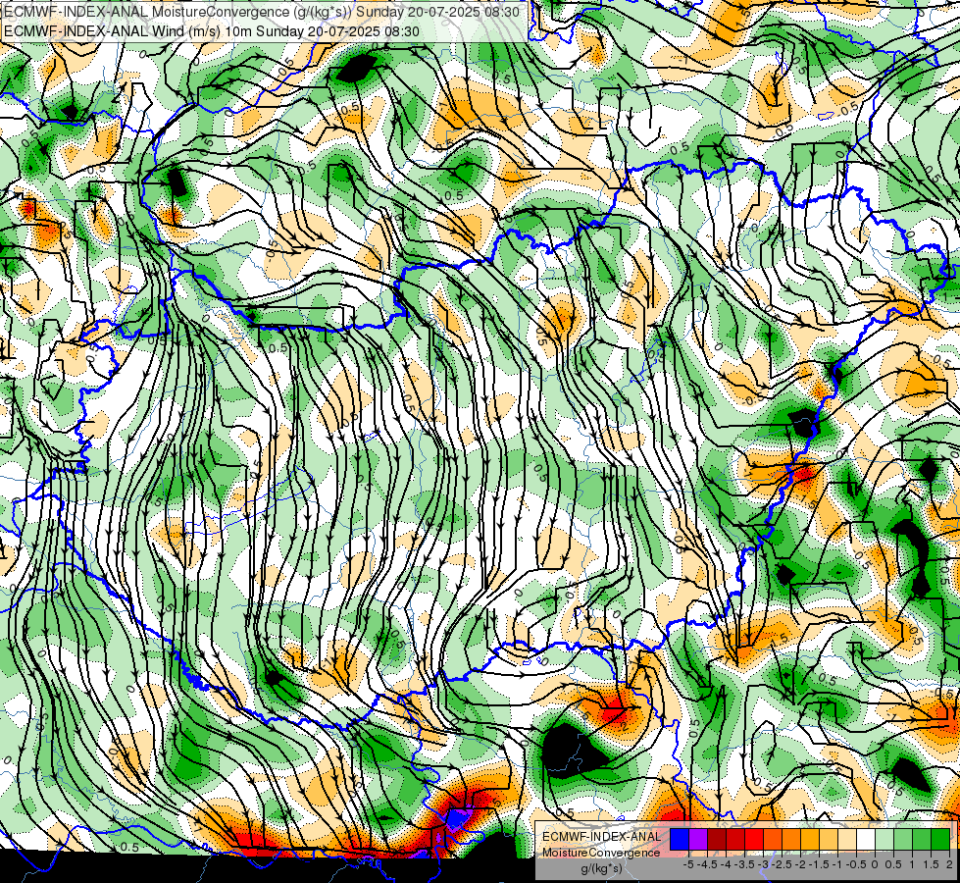Click the MoistureConvergence title line at top
Image resolution: width=960 pixels, height=883 pixels.
[x=262, y=12]
